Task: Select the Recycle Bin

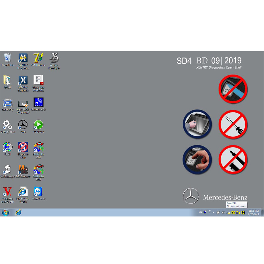Action: [8, 58]
